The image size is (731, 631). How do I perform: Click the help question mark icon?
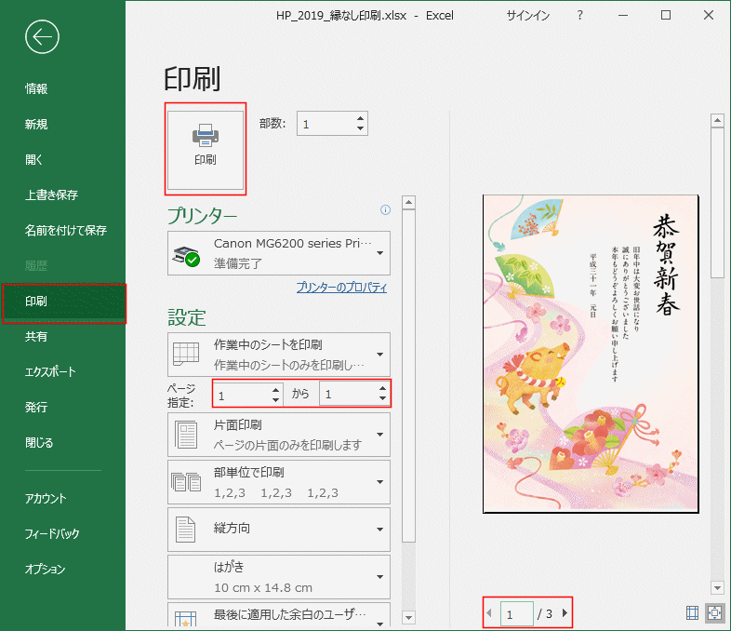(580, 16)
